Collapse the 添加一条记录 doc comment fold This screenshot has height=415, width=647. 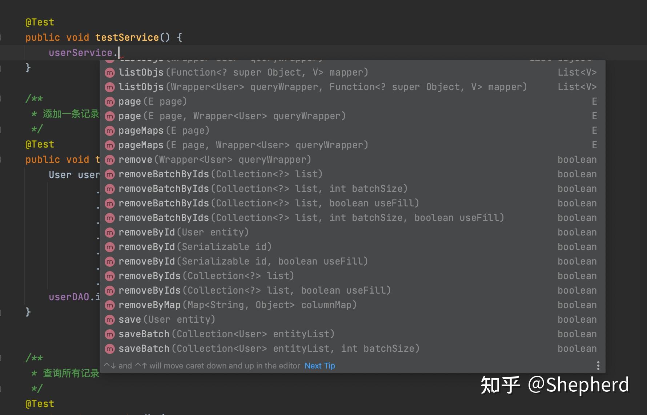1,98
